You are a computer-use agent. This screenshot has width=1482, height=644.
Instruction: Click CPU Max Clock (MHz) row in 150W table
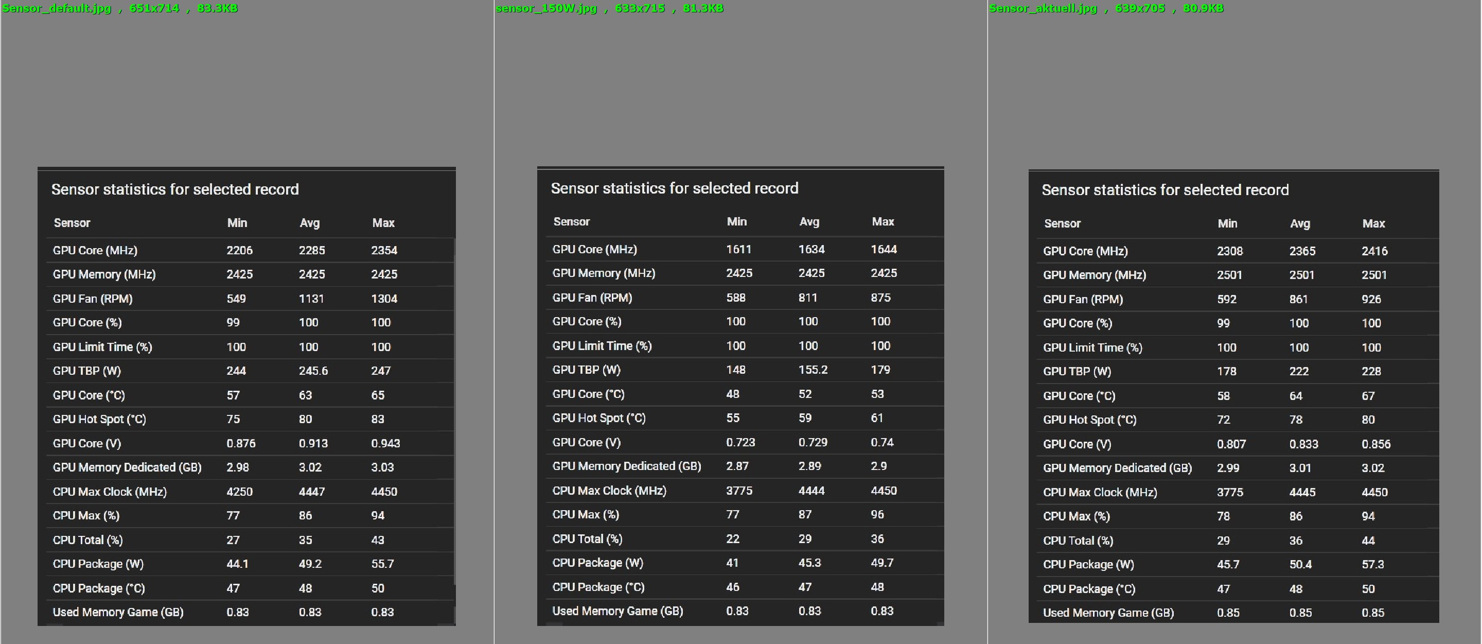coord(609,491)
